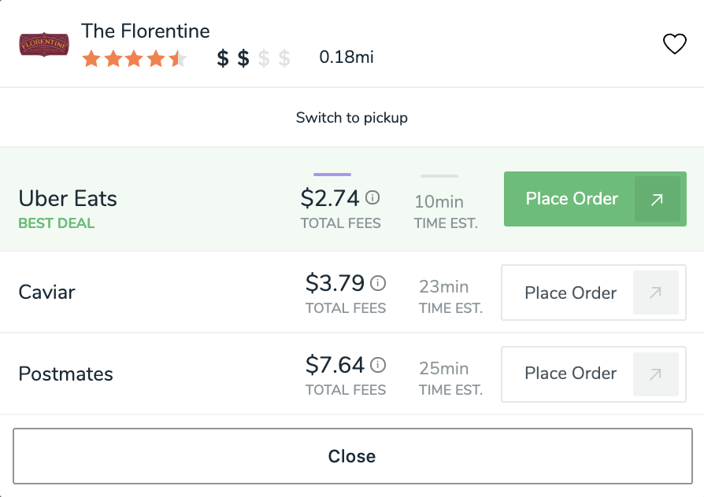
Task: Place order through Caviar
Action: click(594, 293)
